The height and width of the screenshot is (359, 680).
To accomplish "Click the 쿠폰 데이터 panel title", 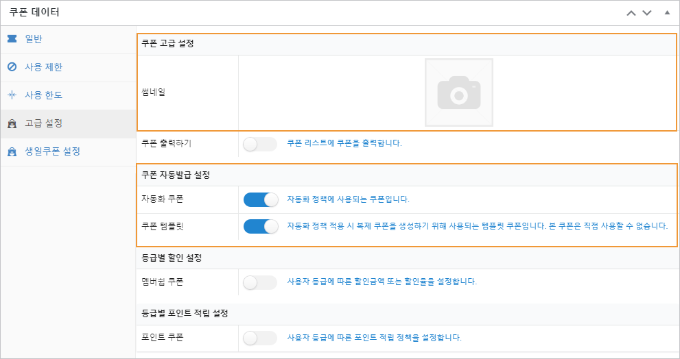I will [x=34, y=12].
